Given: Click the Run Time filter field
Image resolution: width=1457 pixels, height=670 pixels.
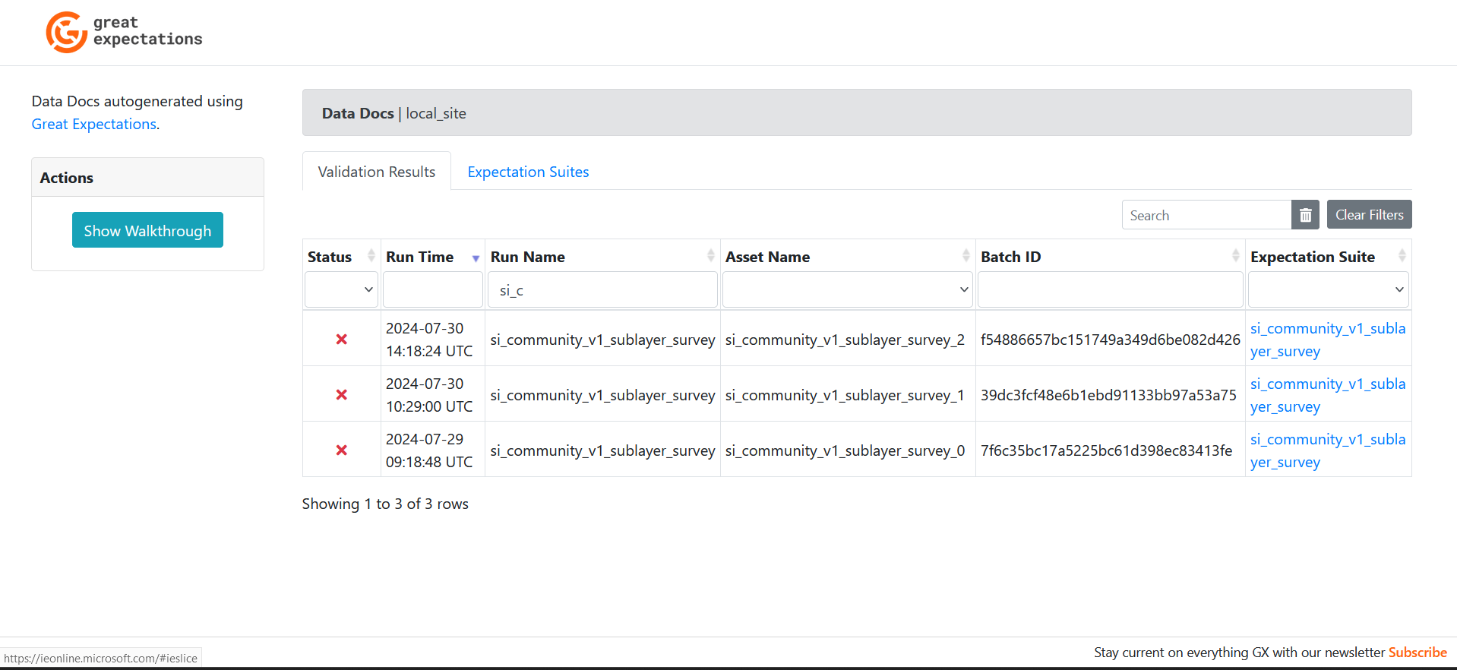Looking at the screenshot, I should pos(433,289).
